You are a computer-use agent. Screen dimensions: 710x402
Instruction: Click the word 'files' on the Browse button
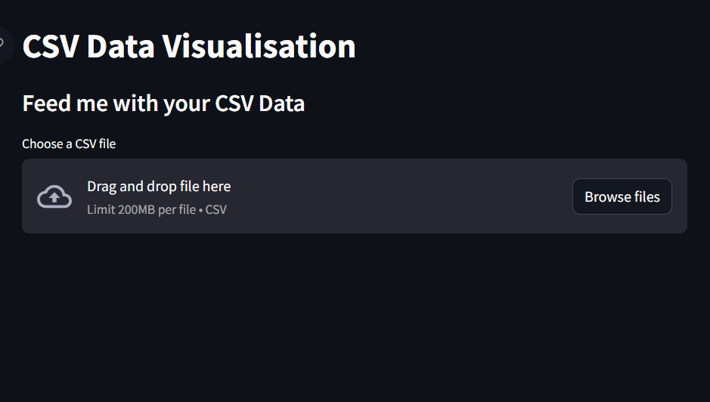coord(647,197)
